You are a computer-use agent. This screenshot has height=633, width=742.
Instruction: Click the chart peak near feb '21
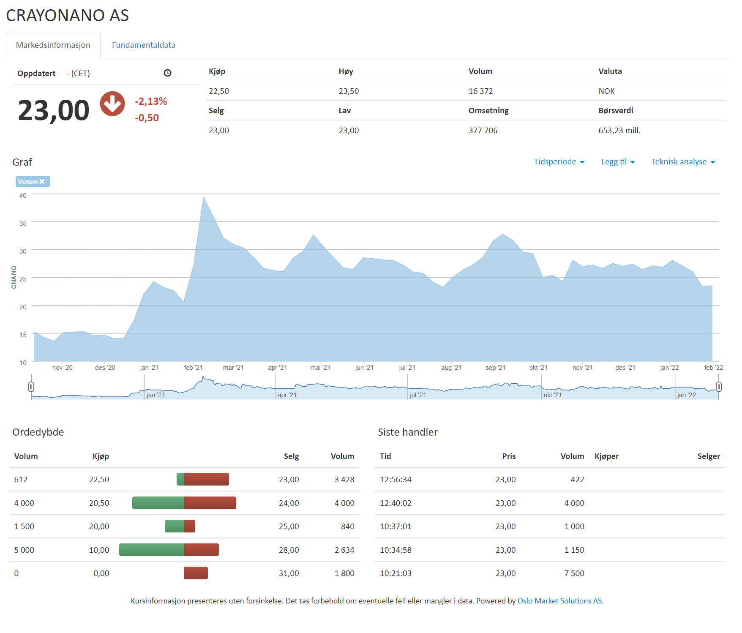click(x=204, y=198)
